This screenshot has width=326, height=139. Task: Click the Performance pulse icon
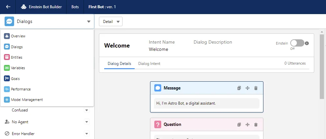[7, 89]
